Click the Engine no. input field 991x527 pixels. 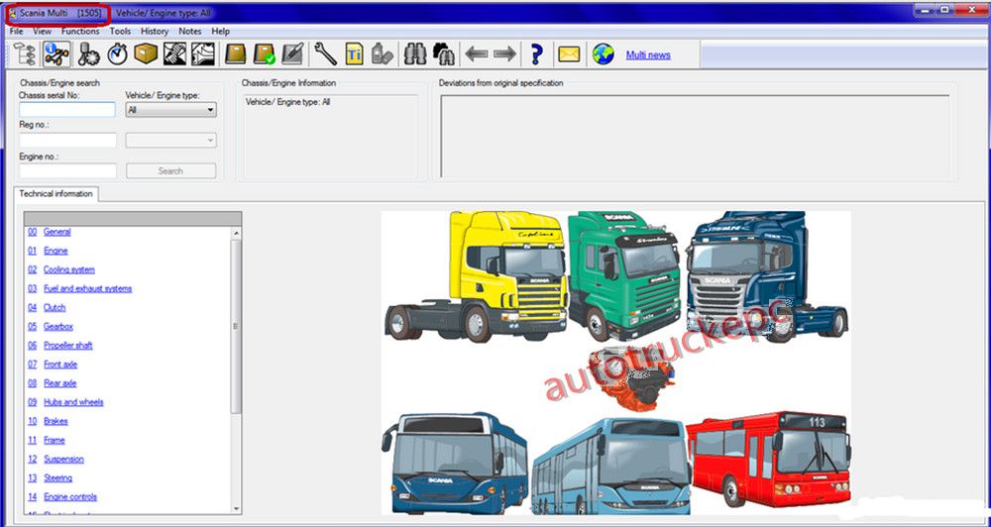67,170
